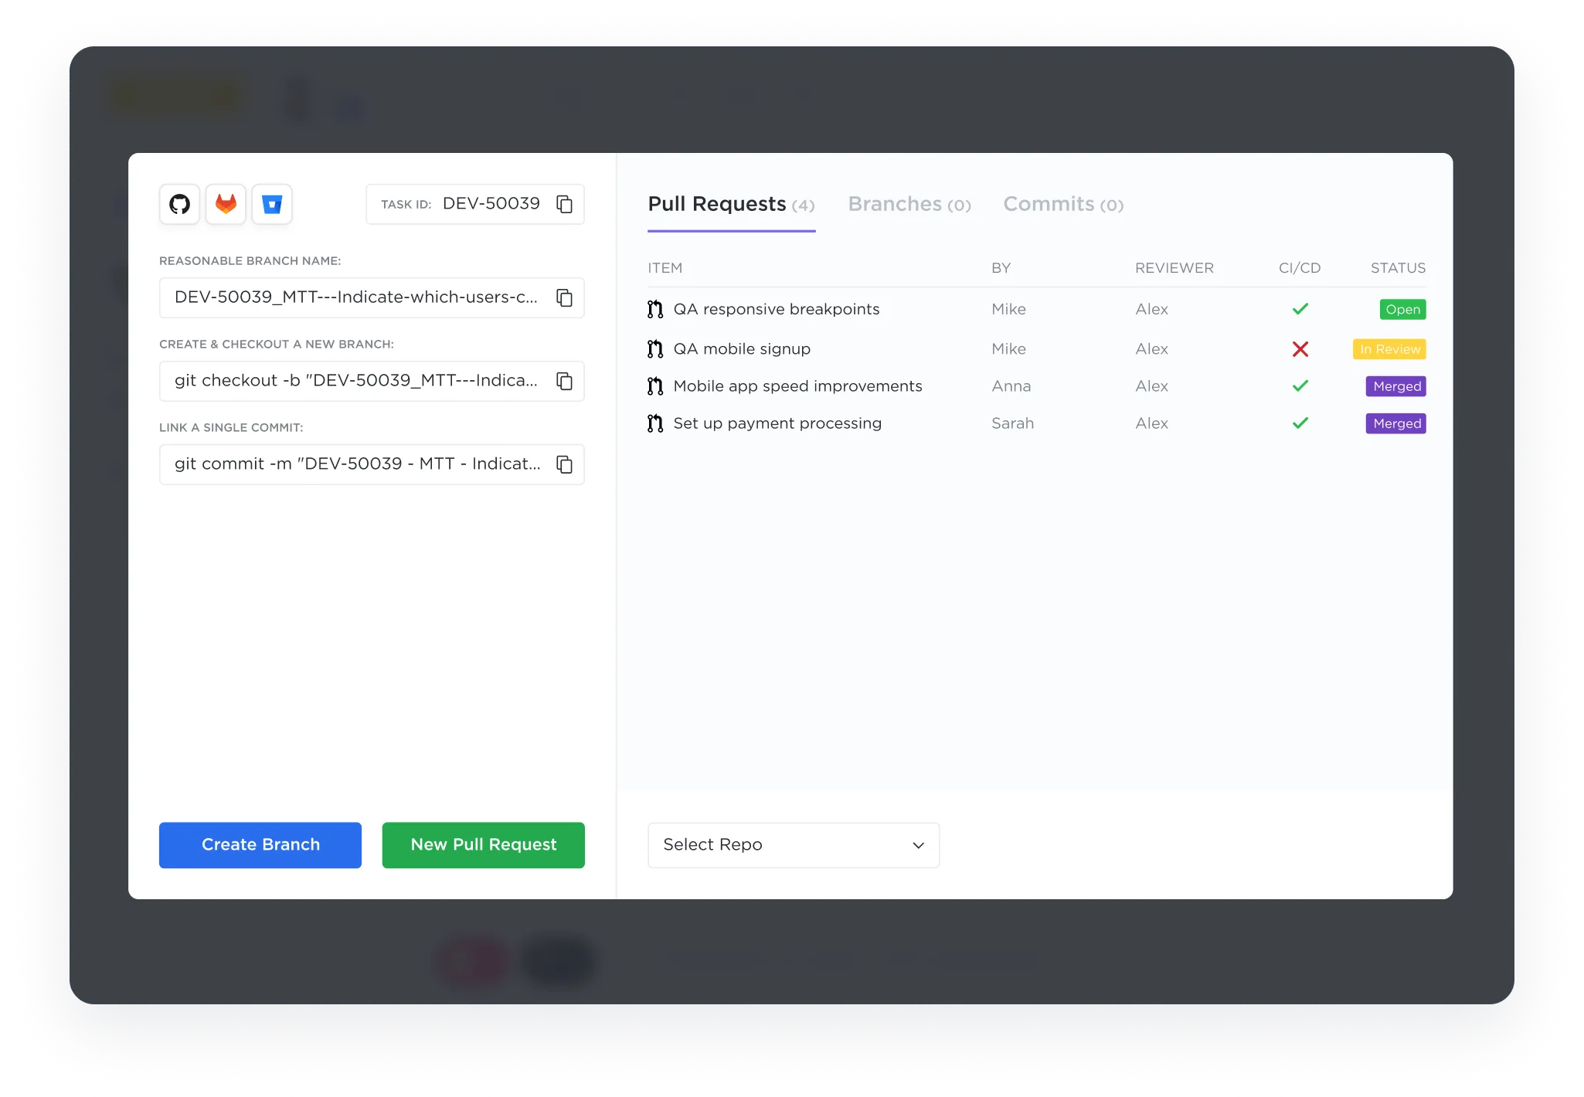The width and height of the screenshot is (1584, 1097).
Task: Click Merged badge for Set up payment processing
Action: click(1396, 423)
